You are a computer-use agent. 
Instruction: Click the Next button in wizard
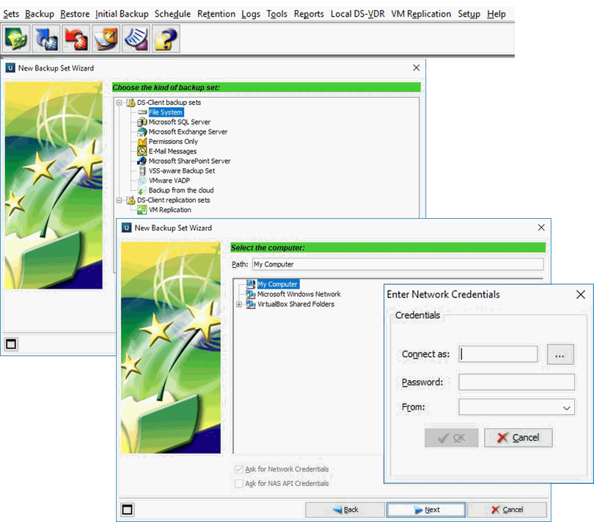tap(426, 510)
